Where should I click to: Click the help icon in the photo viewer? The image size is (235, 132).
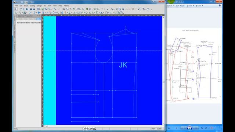220,5
